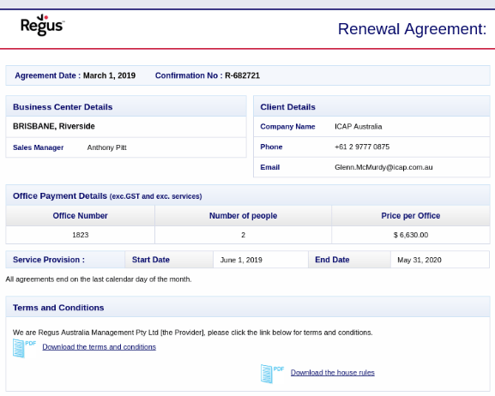
Task: Click the Email label
Action: pyautogui.click(x=270, y=167)
